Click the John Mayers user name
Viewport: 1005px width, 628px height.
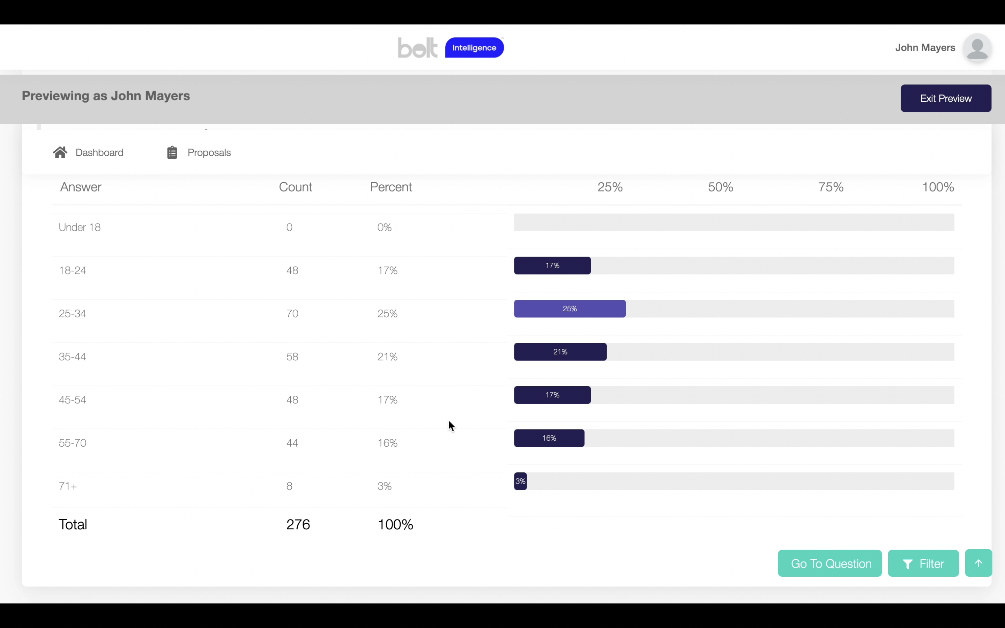coord(925,48)
